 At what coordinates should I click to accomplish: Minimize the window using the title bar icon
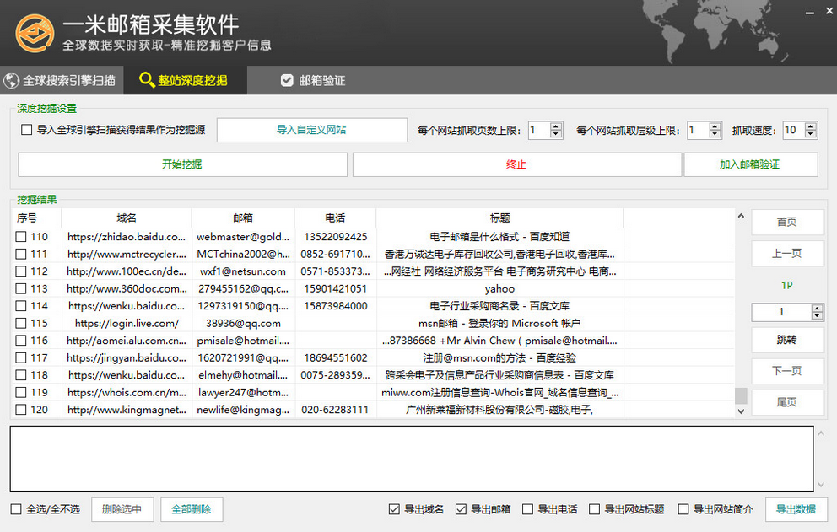(808, 13)
